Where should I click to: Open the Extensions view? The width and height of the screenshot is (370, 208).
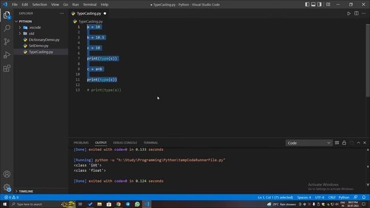[x=7, y=68]
